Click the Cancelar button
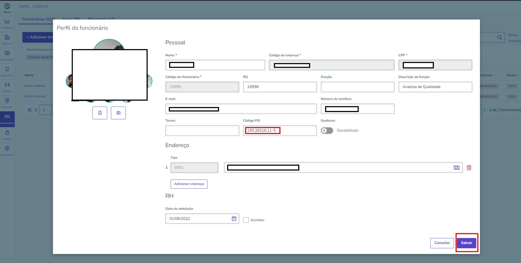The image size is (521, 263). coord(442,243)
